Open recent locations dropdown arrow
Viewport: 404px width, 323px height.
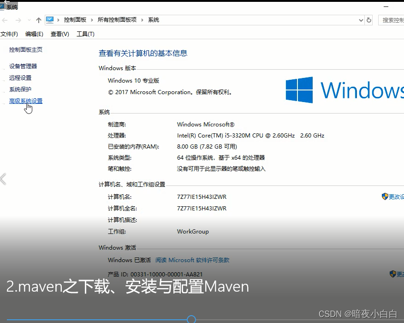pos(29,20)
